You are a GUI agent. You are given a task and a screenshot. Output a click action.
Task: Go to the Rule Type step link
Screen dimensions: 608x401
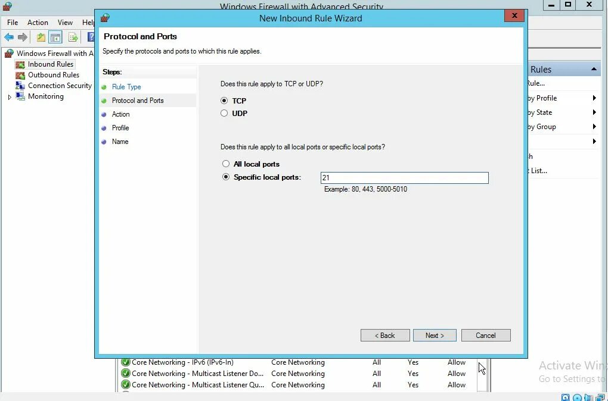click(x=126, y=87)
